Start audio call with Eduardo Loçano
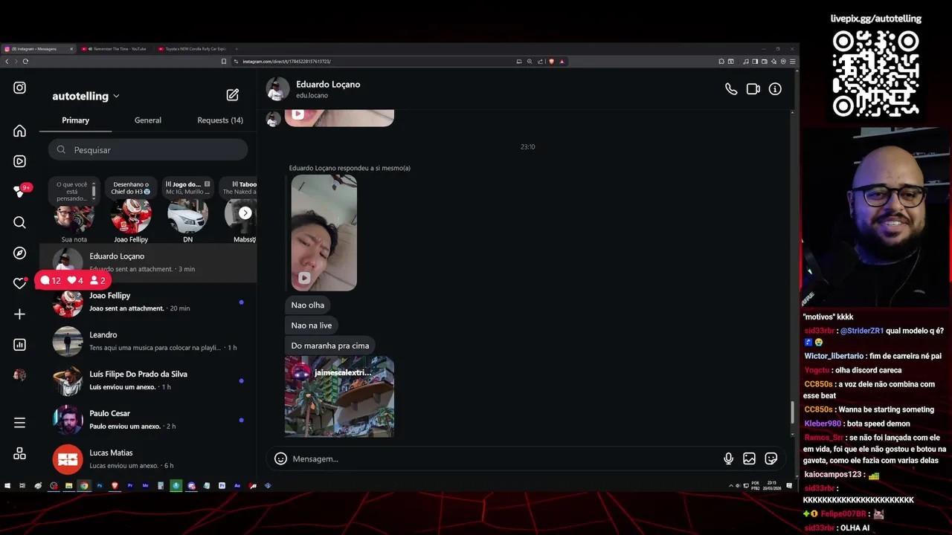Screen dimensions: 952x535 point(731,89)
